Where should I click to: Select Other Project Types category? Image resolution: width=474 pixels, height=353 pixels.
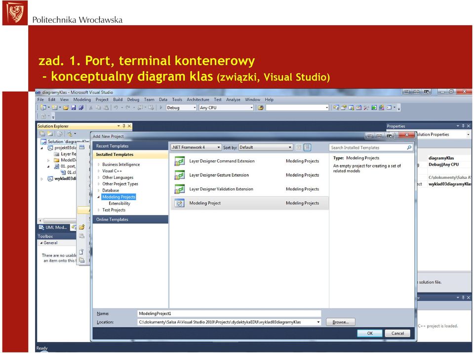tap(120, 184)
